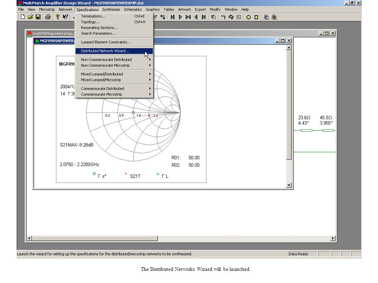Image resolution: width=378 pixels, height=283 pixels.
Task: Click the New file toolbar icon
Action: [23, 17]
